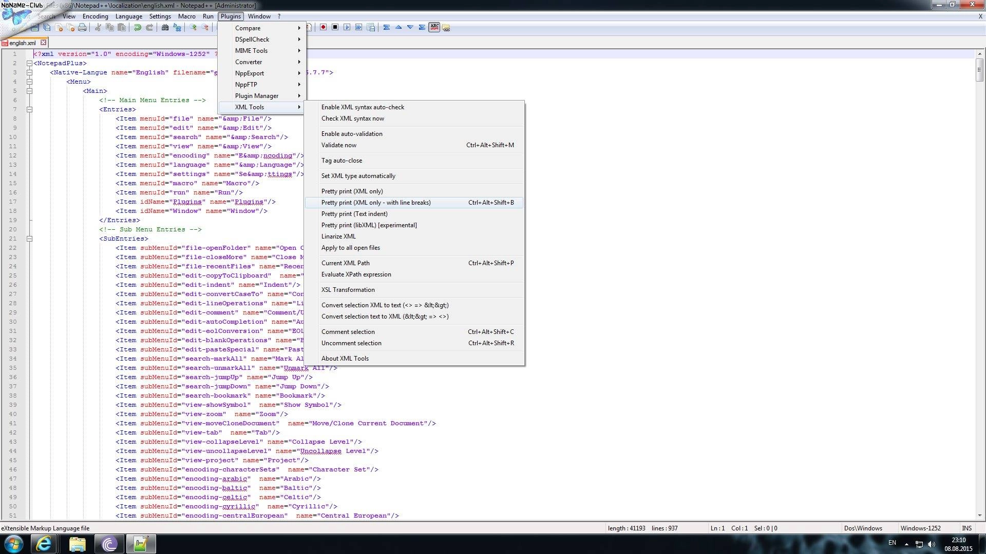Click the icon right of ABC spell-check
The width and height of the screenshot is (986, 554).
(x=446, y=28)
